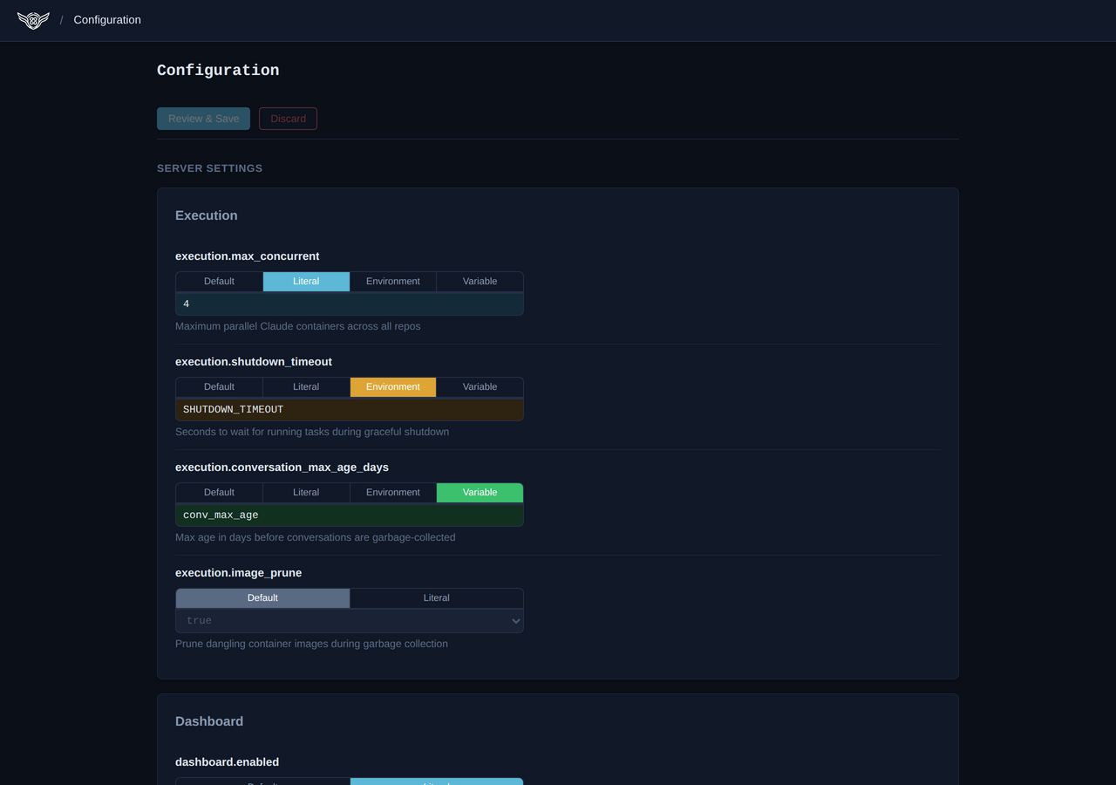Set execution.max_concurrent mode to Default
Screen dimensions: 1116x785
point(219,282)
